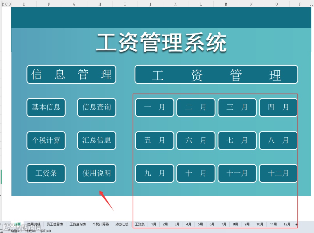The width and height of the screenshot is (314, 233).
Task: Select column J header
Action: pos(150,4)
